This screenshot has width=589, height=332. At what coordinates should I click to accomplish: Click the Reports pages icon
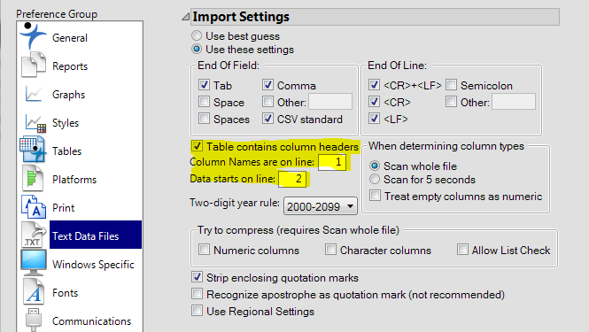34,65
